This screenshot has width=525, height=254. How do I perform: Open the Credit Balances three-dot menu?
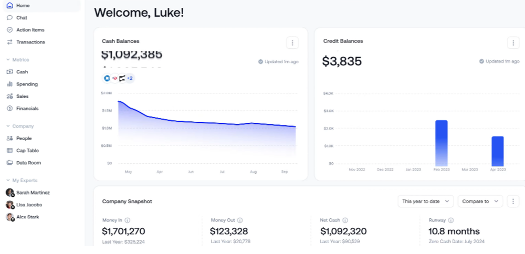513,43
